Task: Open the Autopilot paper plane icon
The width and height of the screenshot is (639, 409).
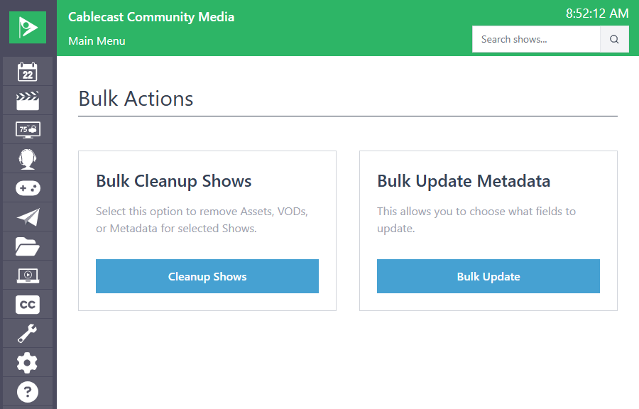Action: [27, 217]
